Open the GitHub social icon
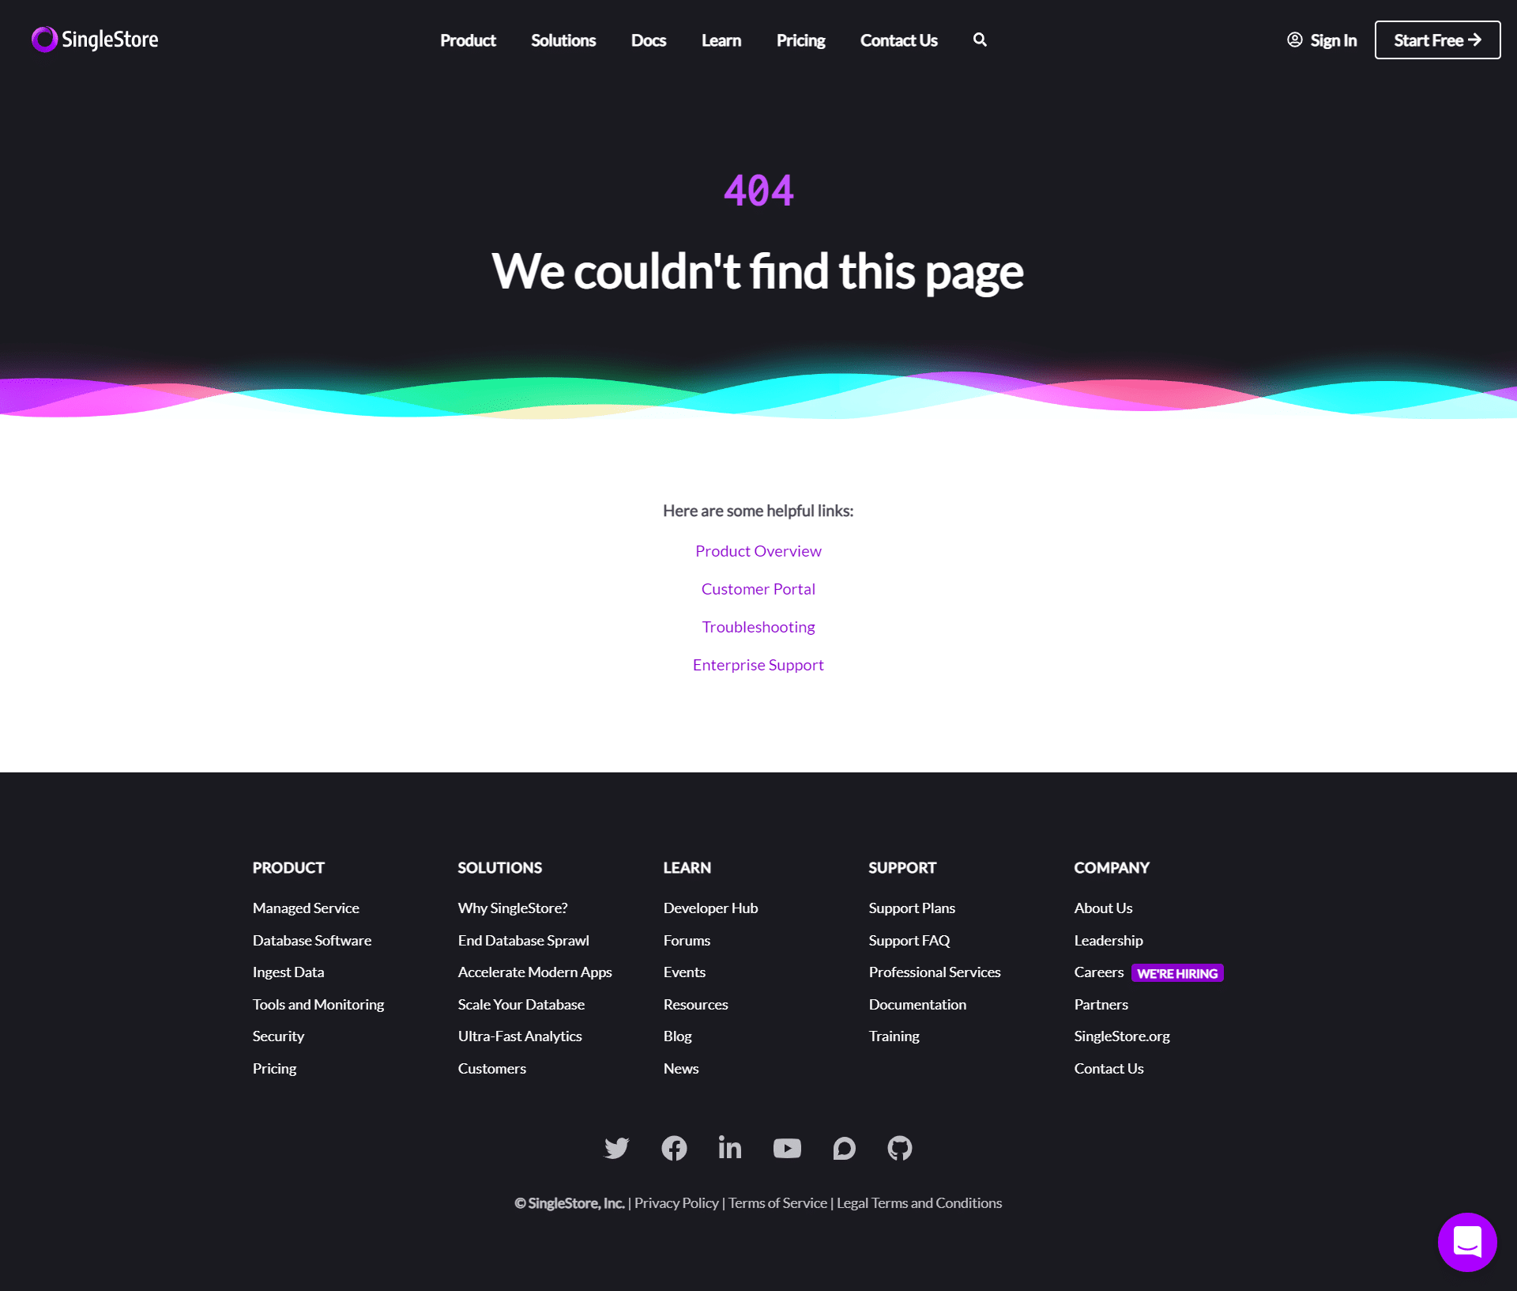 click(898, 1146)
